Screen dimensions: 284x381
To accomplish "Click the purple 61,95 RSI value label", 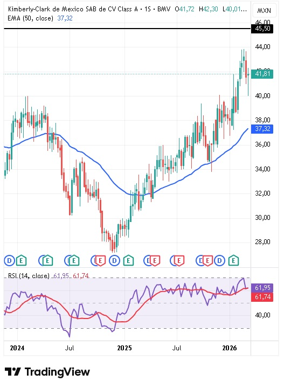I will 262,288.
